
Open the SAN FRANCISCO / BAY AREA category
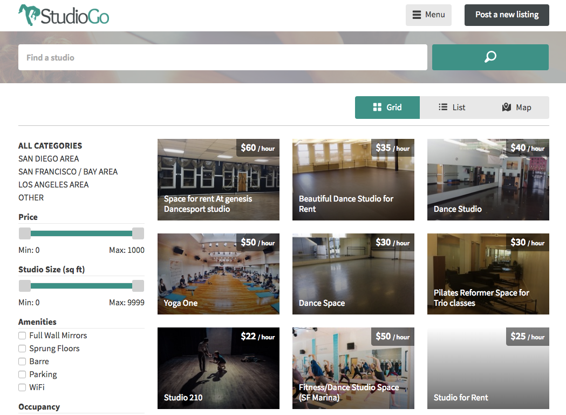point(68,171)
